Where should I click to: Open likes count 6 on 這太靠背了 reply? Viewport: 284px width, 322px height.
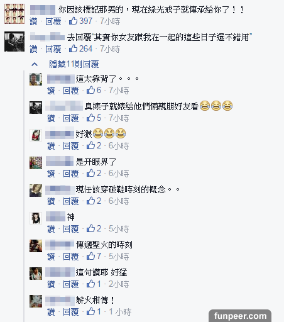point(94,90)
